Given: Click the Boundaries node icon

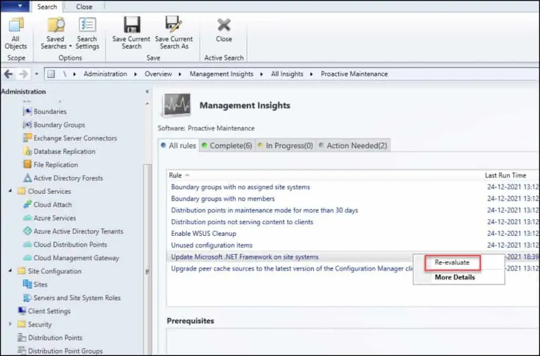Looking at the screenshot, I should point(27,112).
